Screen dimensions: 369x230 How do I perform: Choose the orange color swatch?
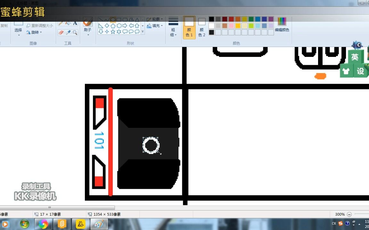coord(238,19)
